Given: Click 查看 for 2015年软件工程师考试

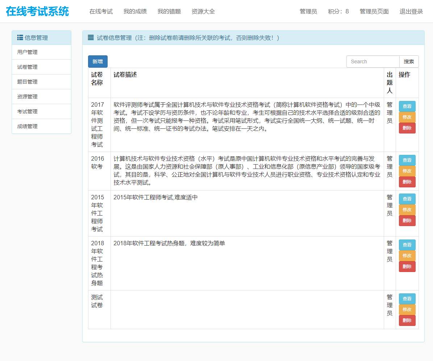Looking at the screenshot, I should [x=407, y=199].
